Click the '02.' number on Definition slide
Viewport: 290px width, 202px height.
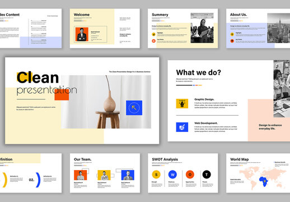pyautogui.click(x=31, y=180)
